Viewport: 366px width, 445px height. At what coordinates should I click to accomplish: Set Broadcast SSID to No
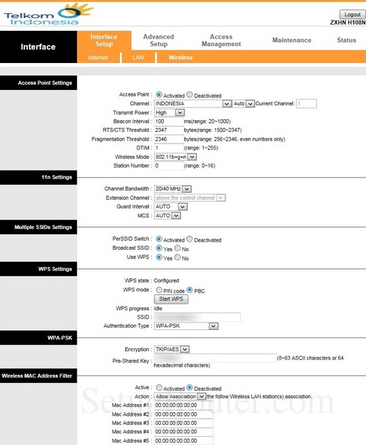[177, 248]
